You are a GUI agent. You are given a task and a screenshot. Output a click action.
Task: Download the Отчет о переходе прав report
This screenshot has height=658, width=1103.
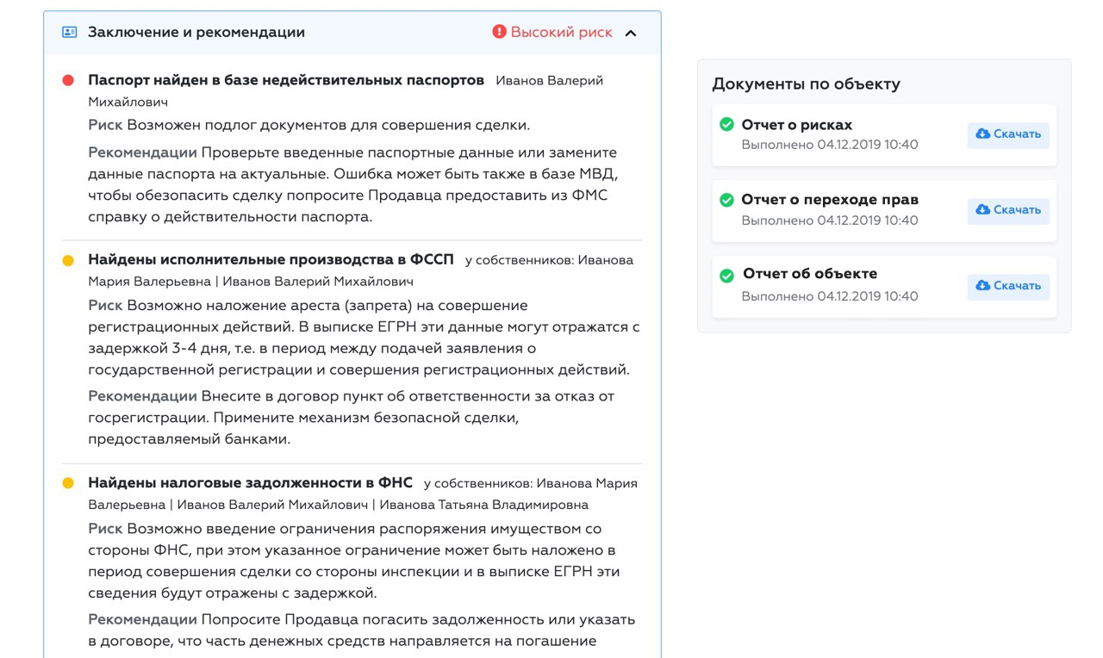pos(1007,210)
